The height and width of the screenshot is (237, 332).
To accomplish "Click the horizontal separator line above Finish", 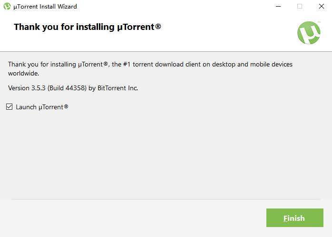I will [x=166, y=199].
